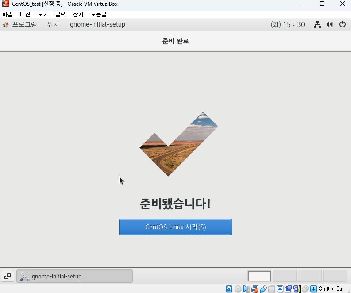Click the host key arrow icon

[x=314, y=289]
